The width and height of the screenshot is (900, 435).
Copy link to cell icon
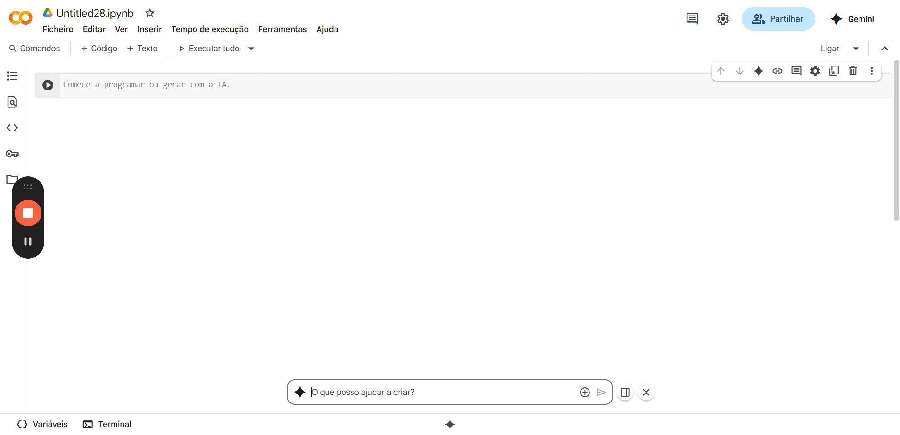[x=777, y=71]
